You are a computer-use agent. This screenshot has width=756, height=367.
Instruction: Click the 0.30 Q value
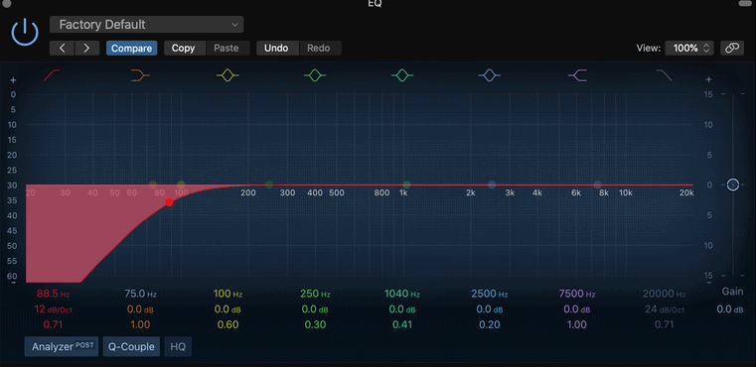coord(315,324)
